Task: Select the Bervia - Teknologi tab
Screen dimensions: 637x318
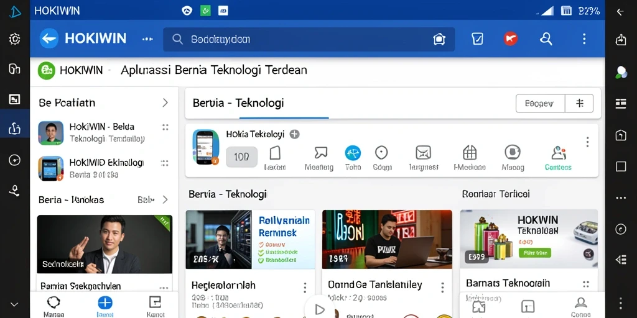Action: pos(238,103)
